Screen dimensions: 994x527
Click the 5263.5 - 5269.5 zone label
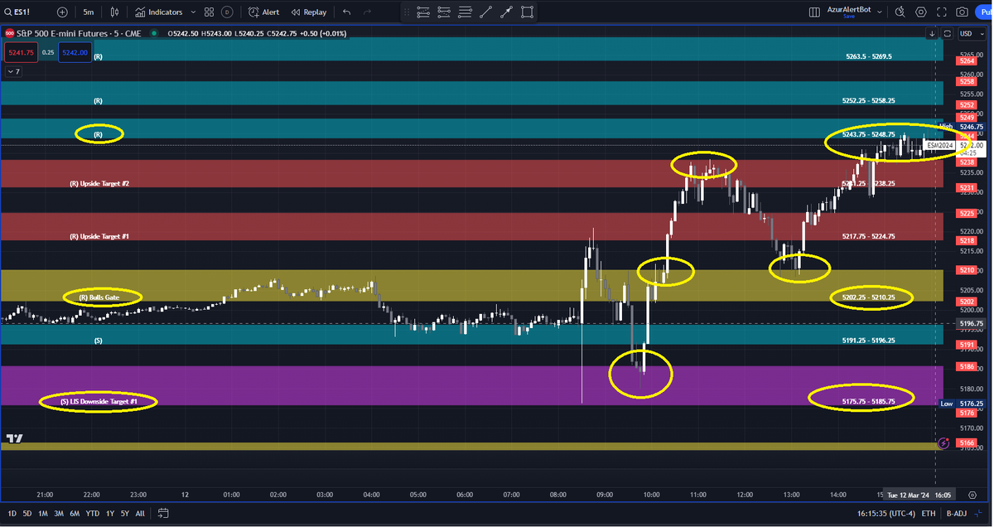point(869,56)
